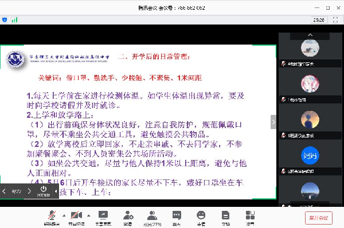Open the members list panel
This screenshot has width=344, height=228.
153,218
